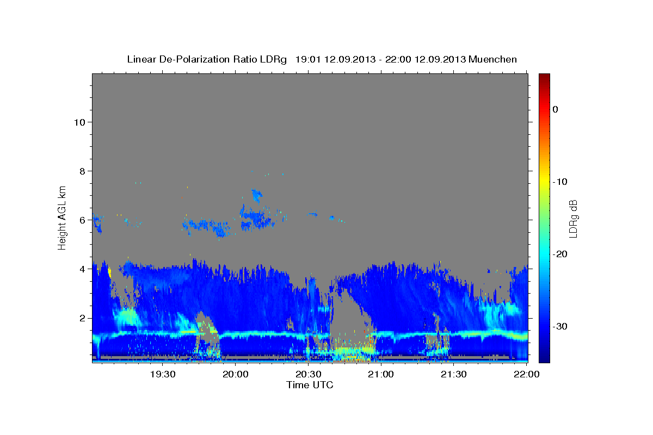Click the colorbar value -20
Screen dimensions: 653x435
[x=560, y=254]
